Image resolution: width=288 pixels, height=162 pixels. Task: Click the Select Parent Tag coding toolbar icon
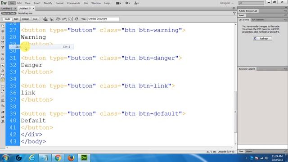(3, 54)
